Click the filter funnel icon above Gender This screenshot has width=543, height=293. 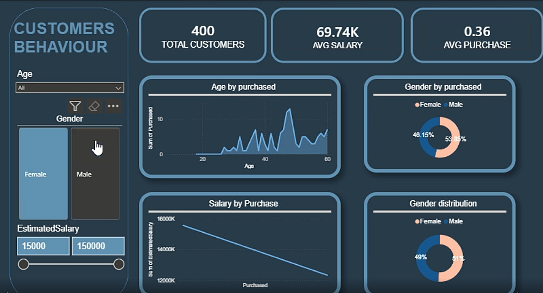(x=75, y=106)
